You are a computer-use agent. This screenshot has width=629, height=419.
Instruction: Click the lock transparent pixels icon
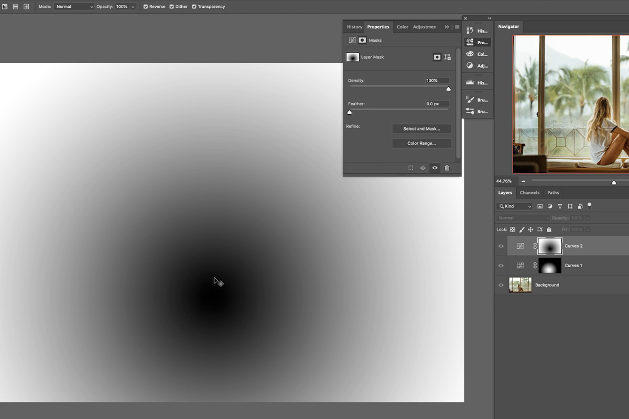512,229
